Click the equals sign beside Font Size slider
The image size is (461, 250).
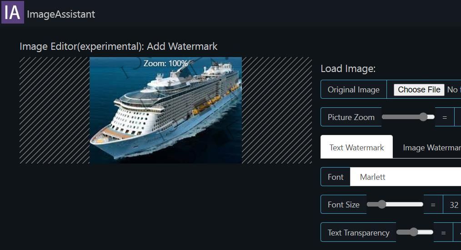point(433,205)
